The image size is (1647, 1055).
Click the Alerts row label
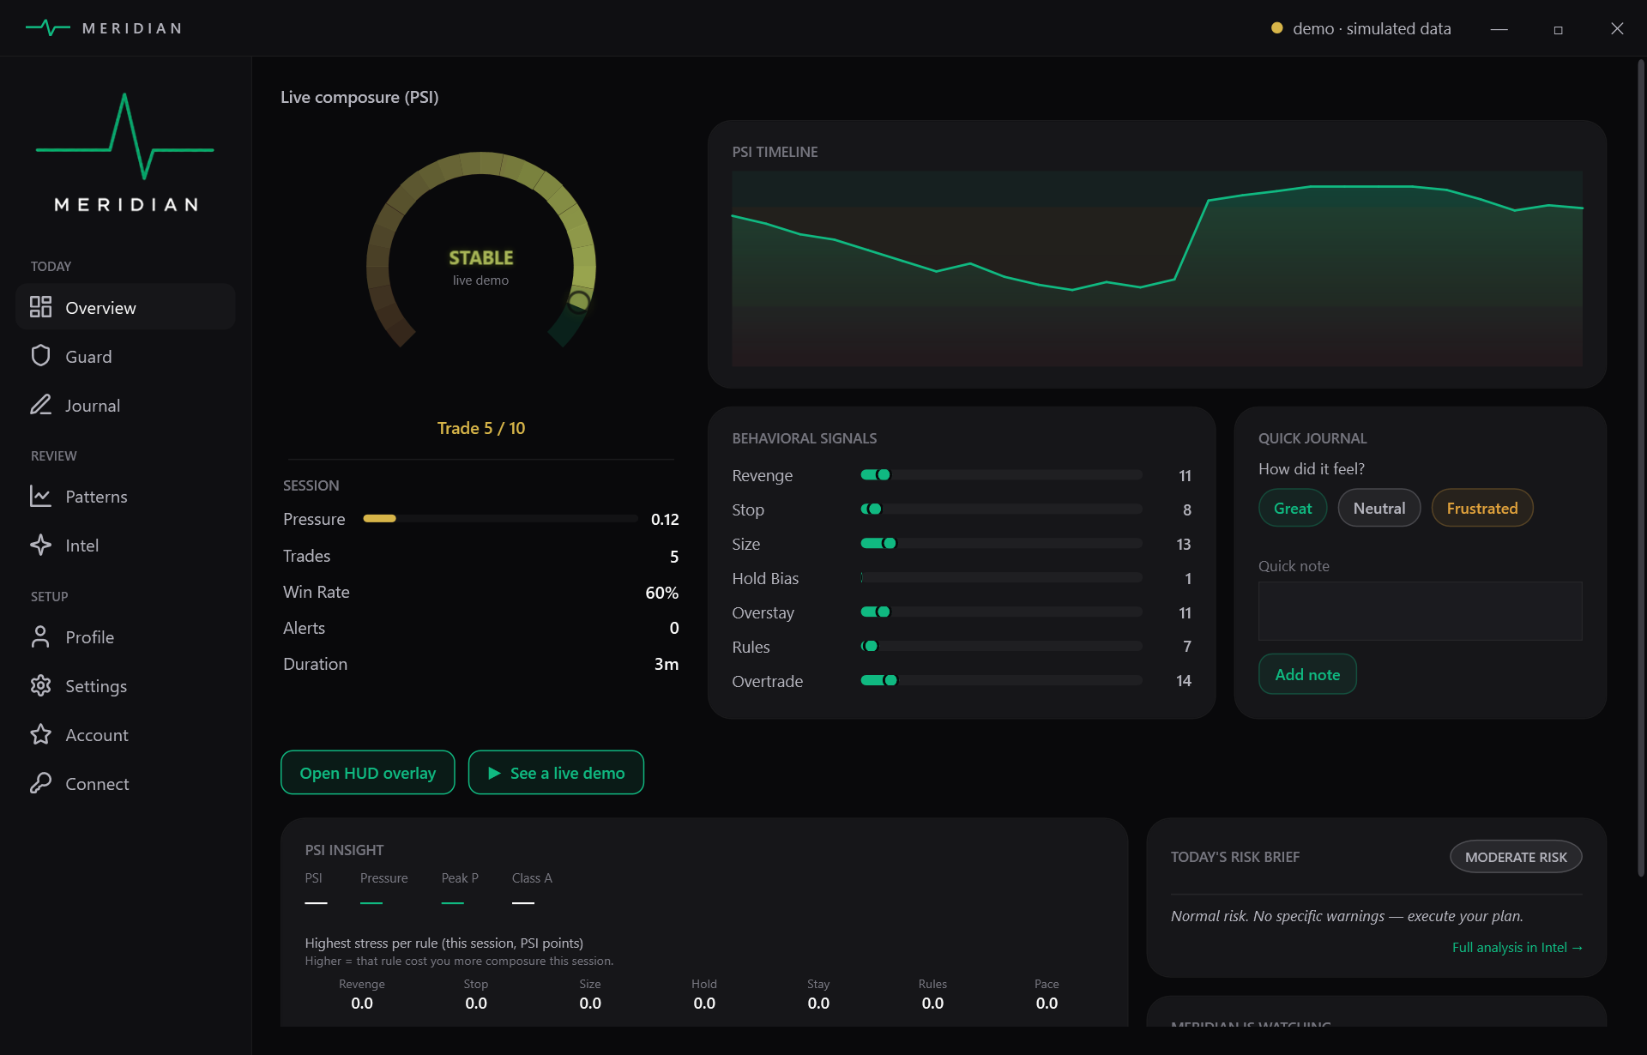point(304,628)
